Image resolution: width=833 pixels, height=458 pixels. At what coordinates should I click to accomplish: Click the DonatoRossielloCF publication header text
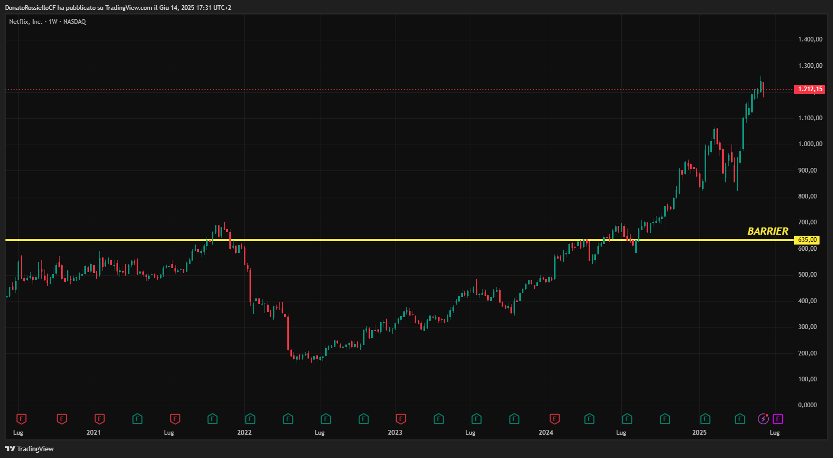pyautogui.click(x=118, y=8)
